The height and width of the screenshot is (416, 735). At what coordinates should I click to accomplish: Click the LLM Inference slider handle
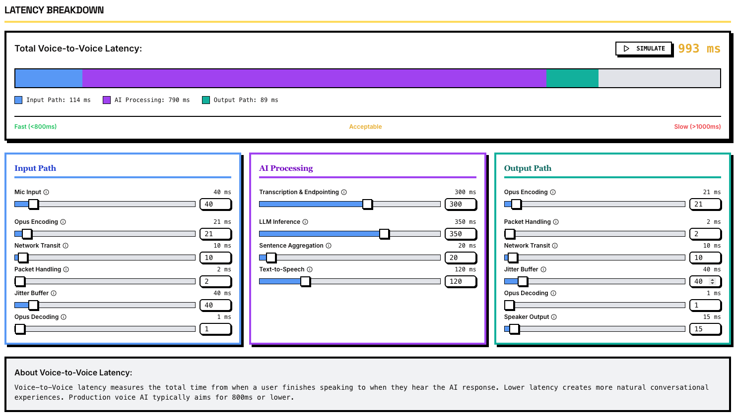point(384,234)
